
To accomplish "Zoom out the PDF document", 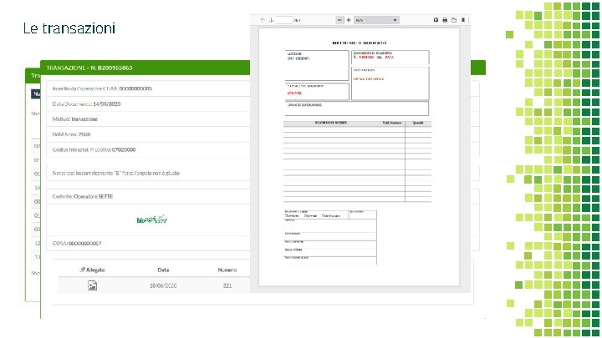I will [339, 20].
